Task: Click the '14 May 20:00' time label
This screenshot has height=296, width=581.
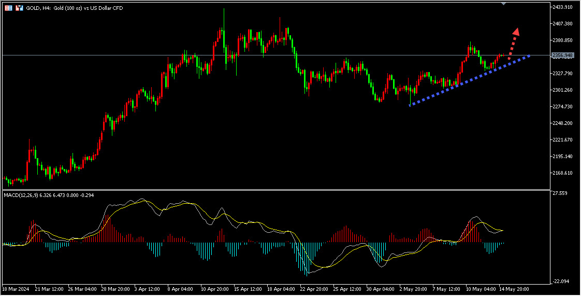Action: pos(514,288)
